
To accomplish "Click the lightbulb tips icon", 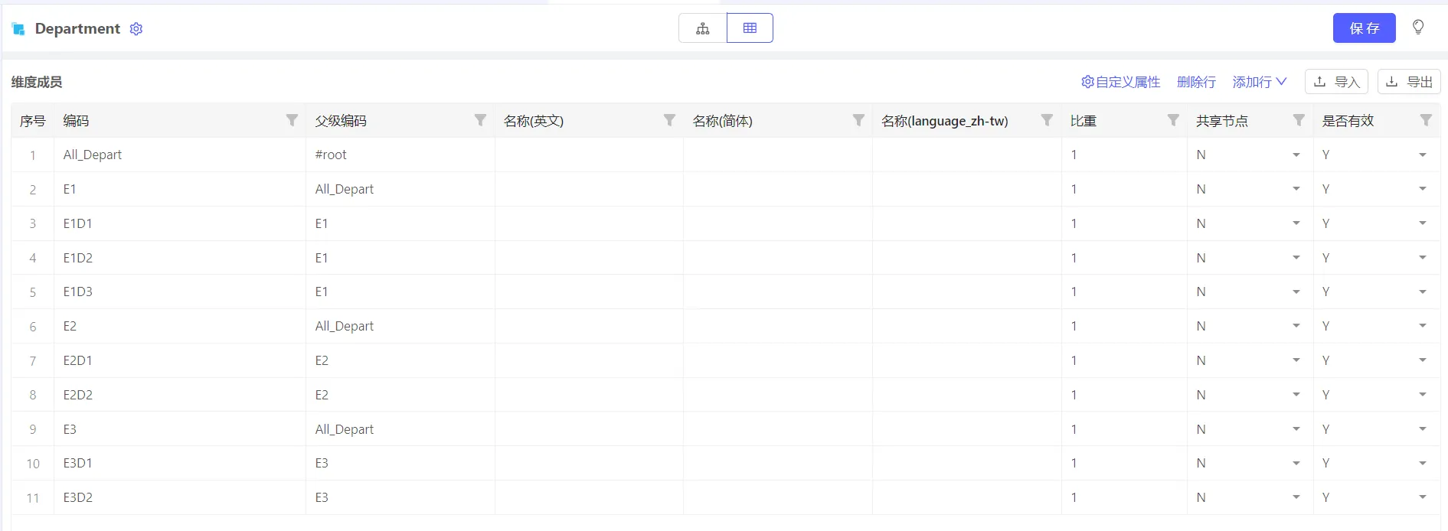I will tap(1418, 28).
